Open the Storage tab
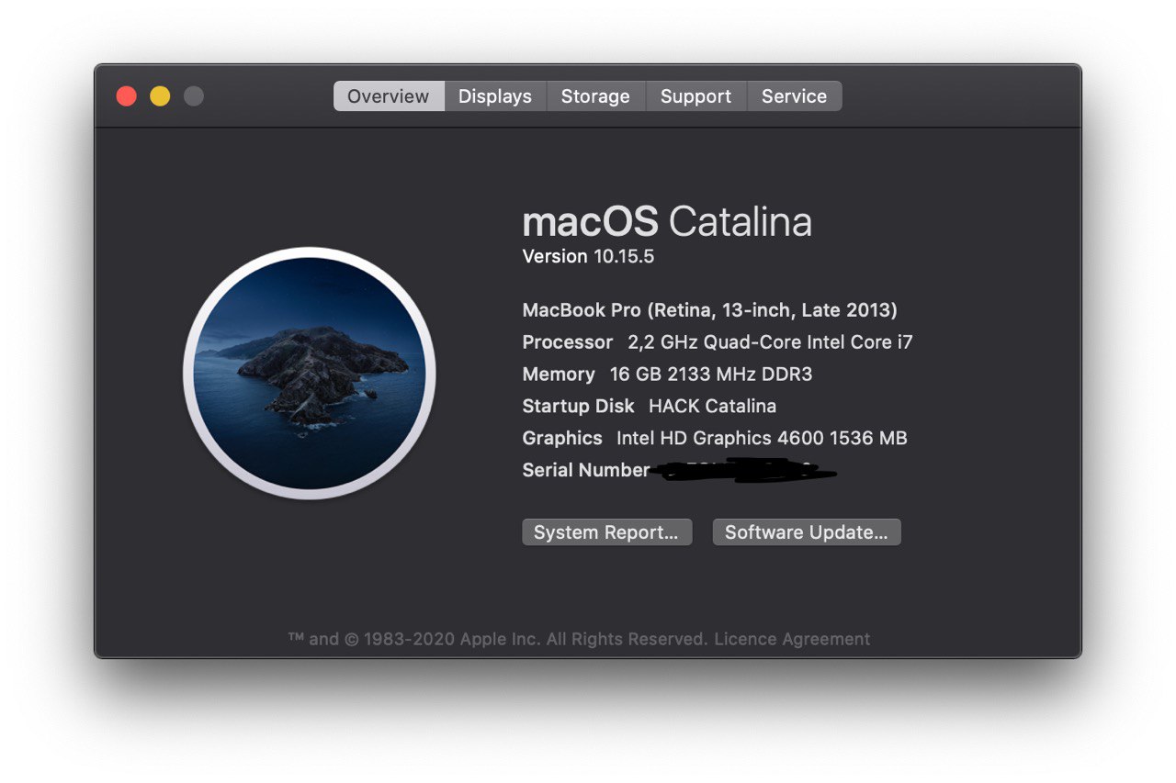 [x=595, y=96]
